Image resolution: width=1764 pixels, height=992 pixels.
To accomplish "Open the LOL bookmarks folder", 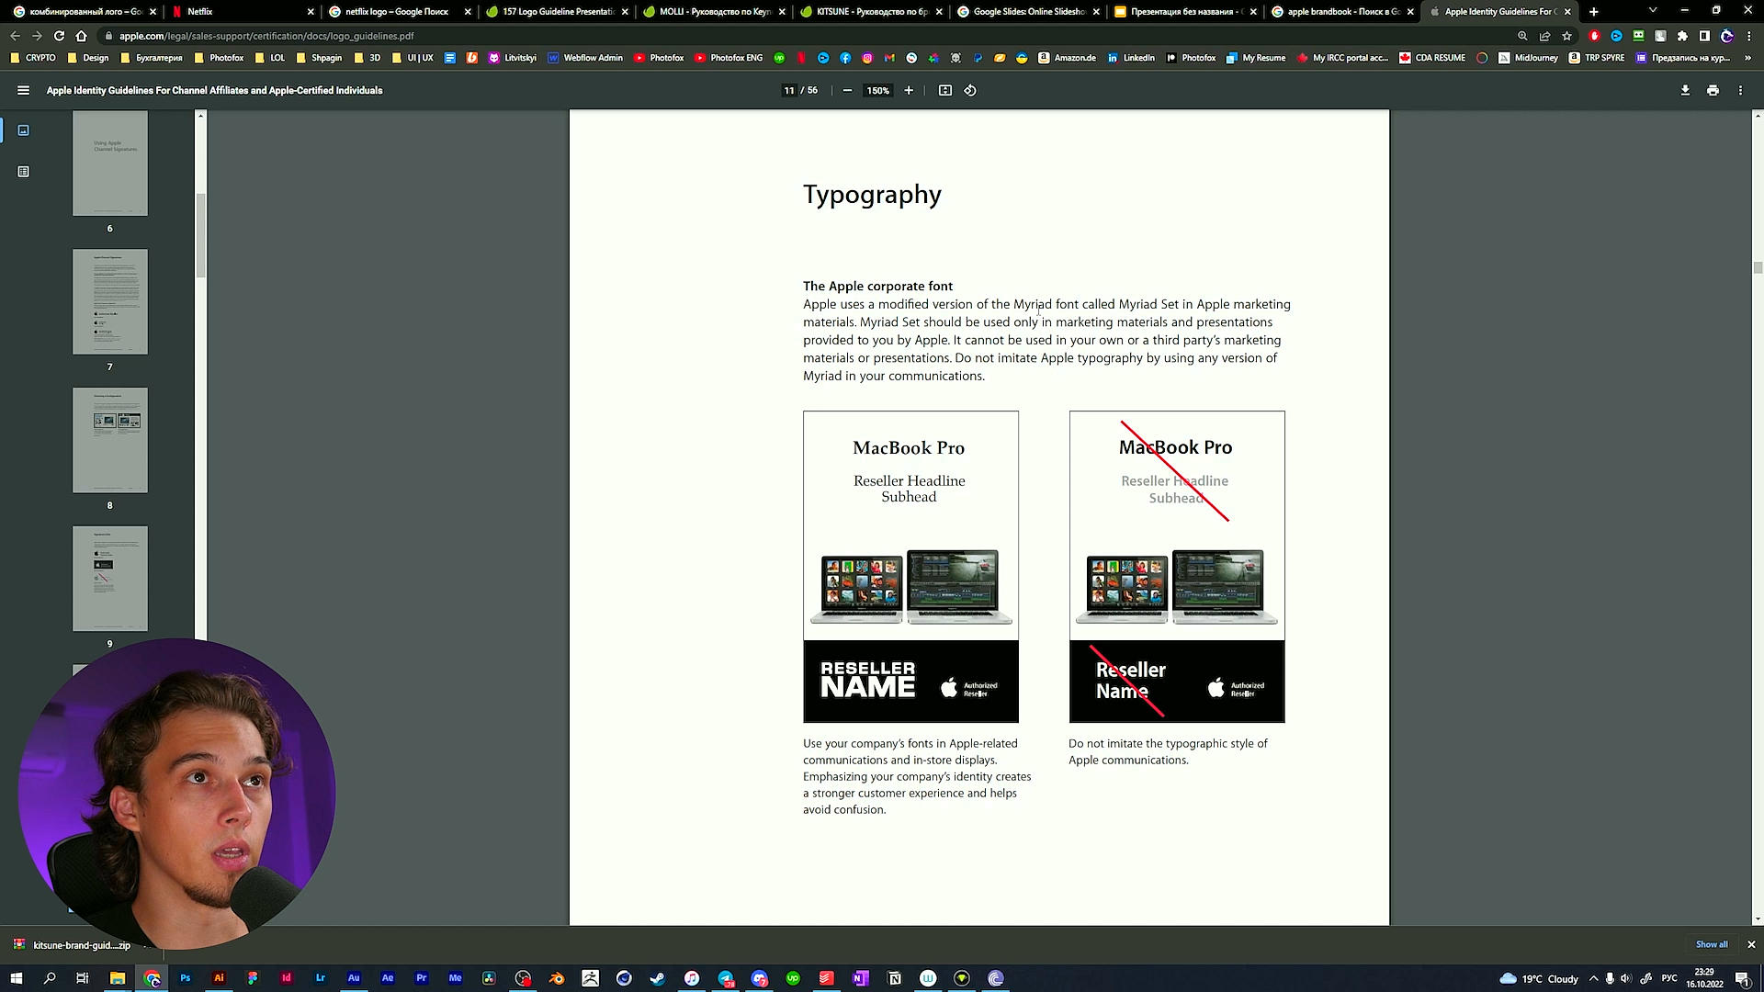I will [269, 58].
